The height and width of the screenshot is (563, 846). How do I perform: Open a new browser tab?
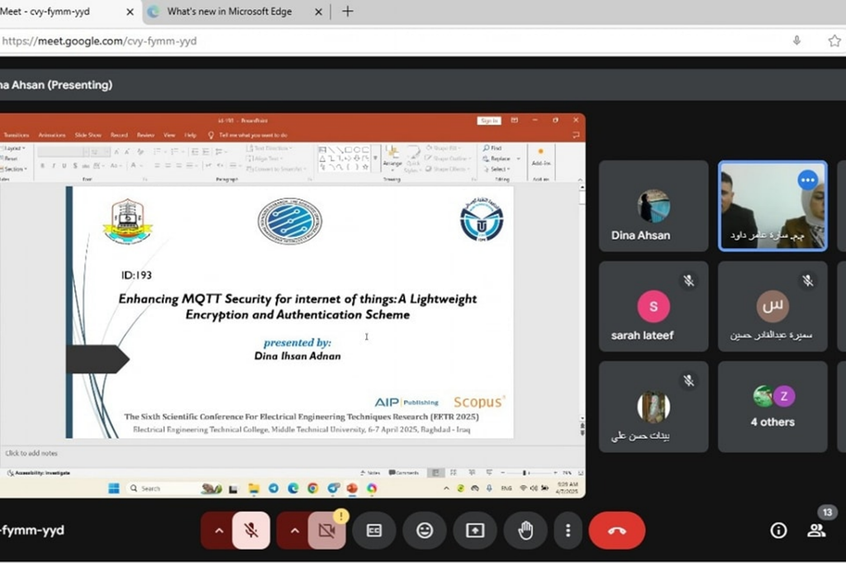click(x=347, y=12)
